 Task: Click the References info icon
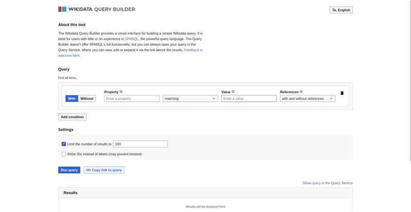301,92
